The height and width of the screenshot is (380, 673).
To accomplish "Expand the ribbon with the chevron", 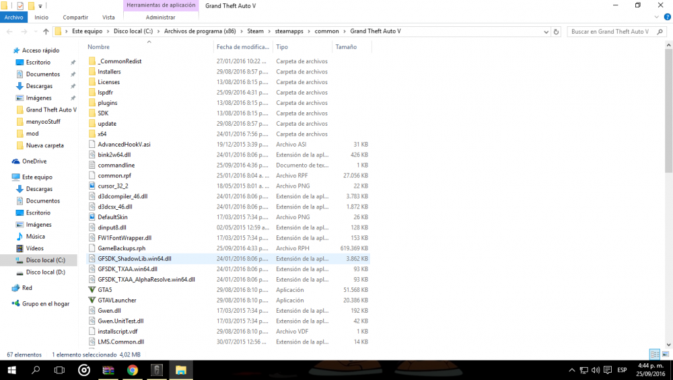I will 656,17.
